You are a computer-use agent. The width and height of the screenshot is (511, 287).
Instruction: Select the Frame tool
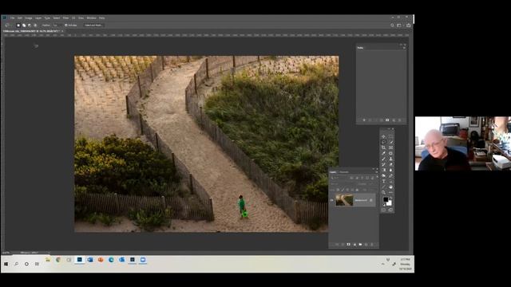(x=390, y=147)
